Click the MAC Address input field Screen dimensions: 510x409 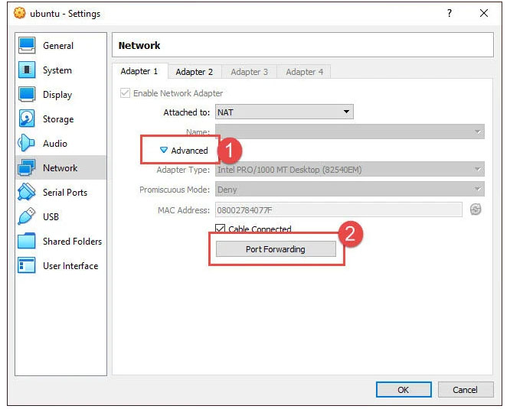338,209
